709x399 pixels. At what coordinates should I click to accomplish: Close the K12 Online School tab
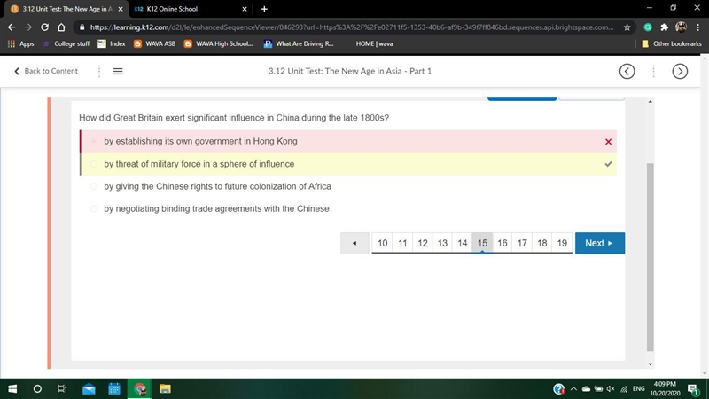click(245, 9)
